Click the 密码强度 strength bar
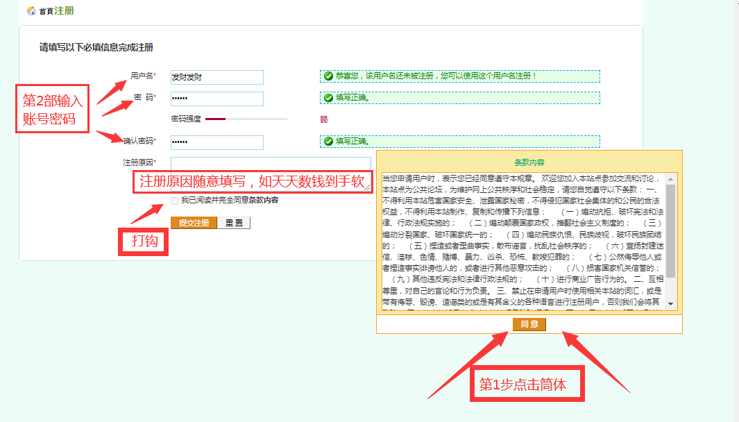 pyautogui.click(x=246, y=119)
